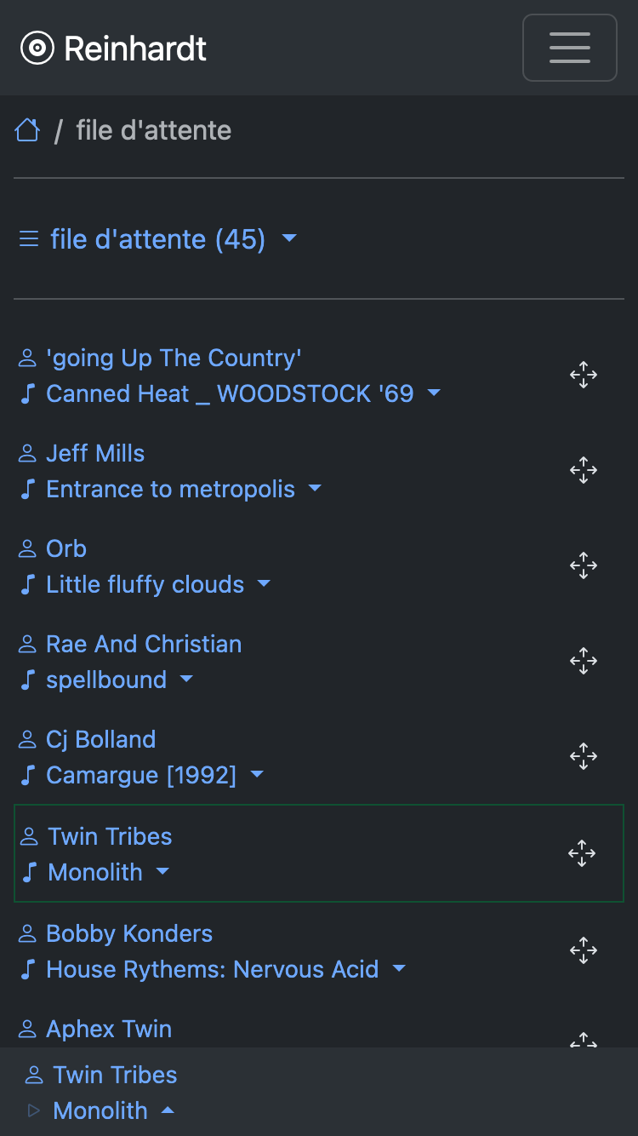This screenshot has height=1136, width=638.
Task: Expand the file d'attente (45) dropdown
Action: pyautogui.click(x=289, y=238)
